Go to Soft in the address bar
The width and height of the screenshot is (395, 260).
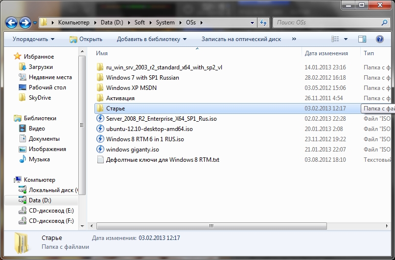(x=139, y=22)
